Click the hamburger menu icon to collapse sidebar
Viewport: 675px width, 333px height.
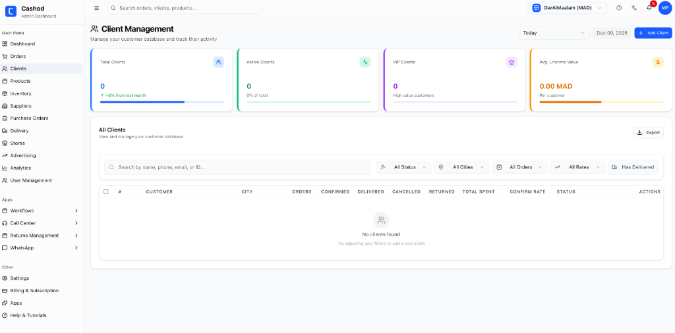click(x=97, y=8)
